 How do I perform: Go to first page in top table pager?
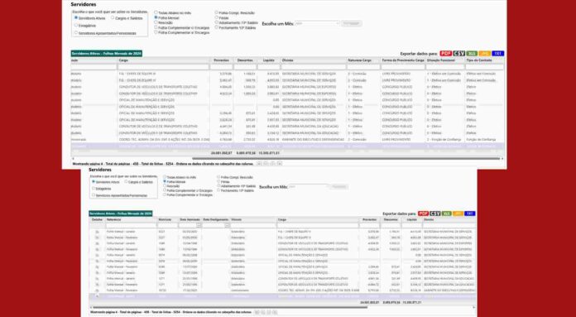tap(259, 163)
